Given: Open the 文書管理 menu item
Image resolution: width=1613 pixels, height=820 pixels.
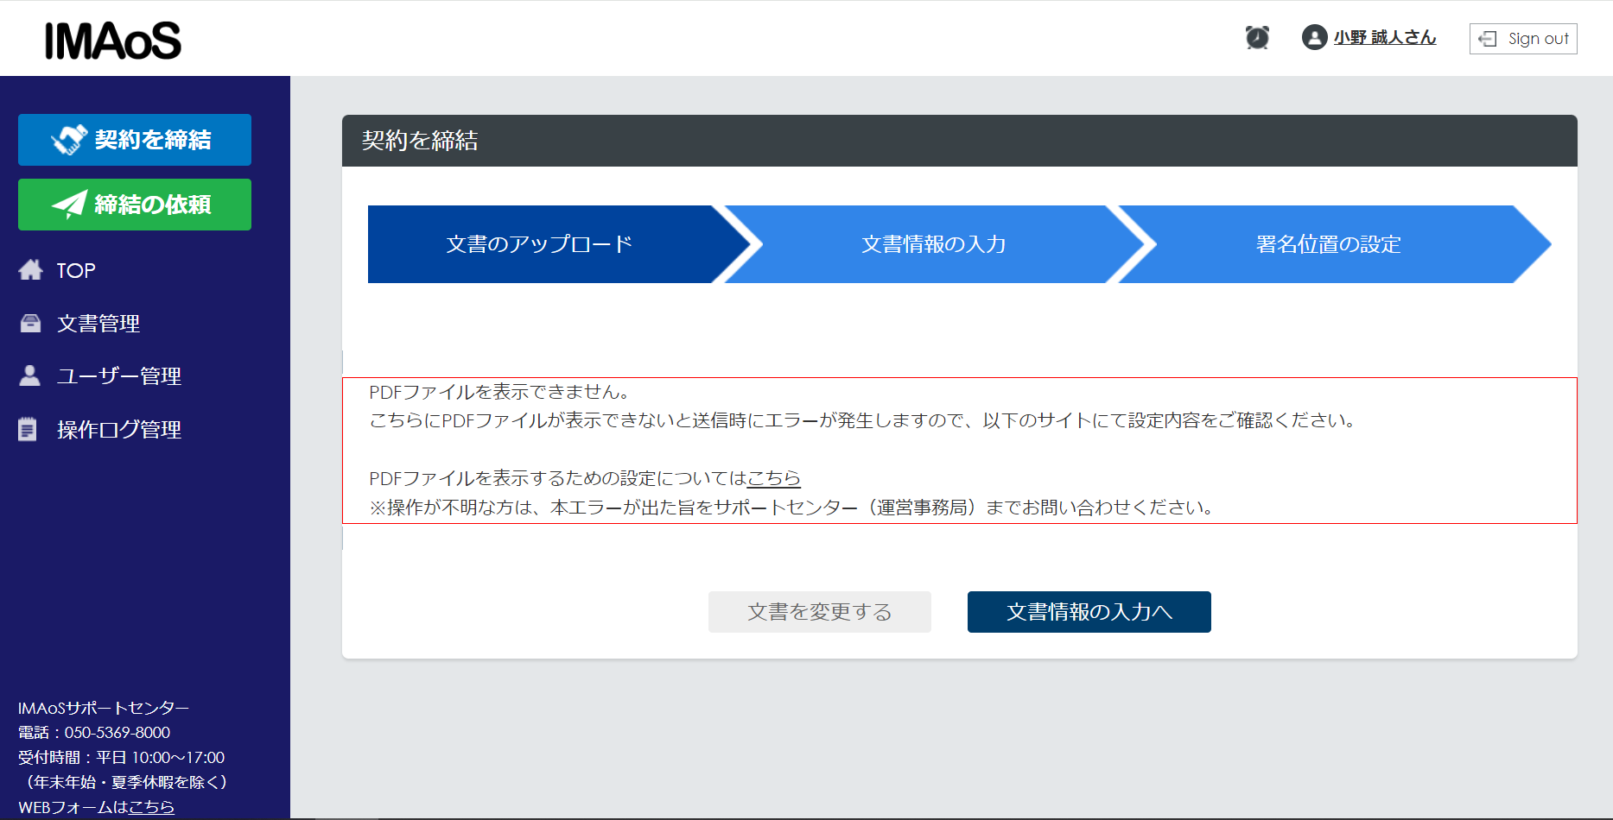Looking at the screenshot, I should pyautogui.click(x=98, y=324).
